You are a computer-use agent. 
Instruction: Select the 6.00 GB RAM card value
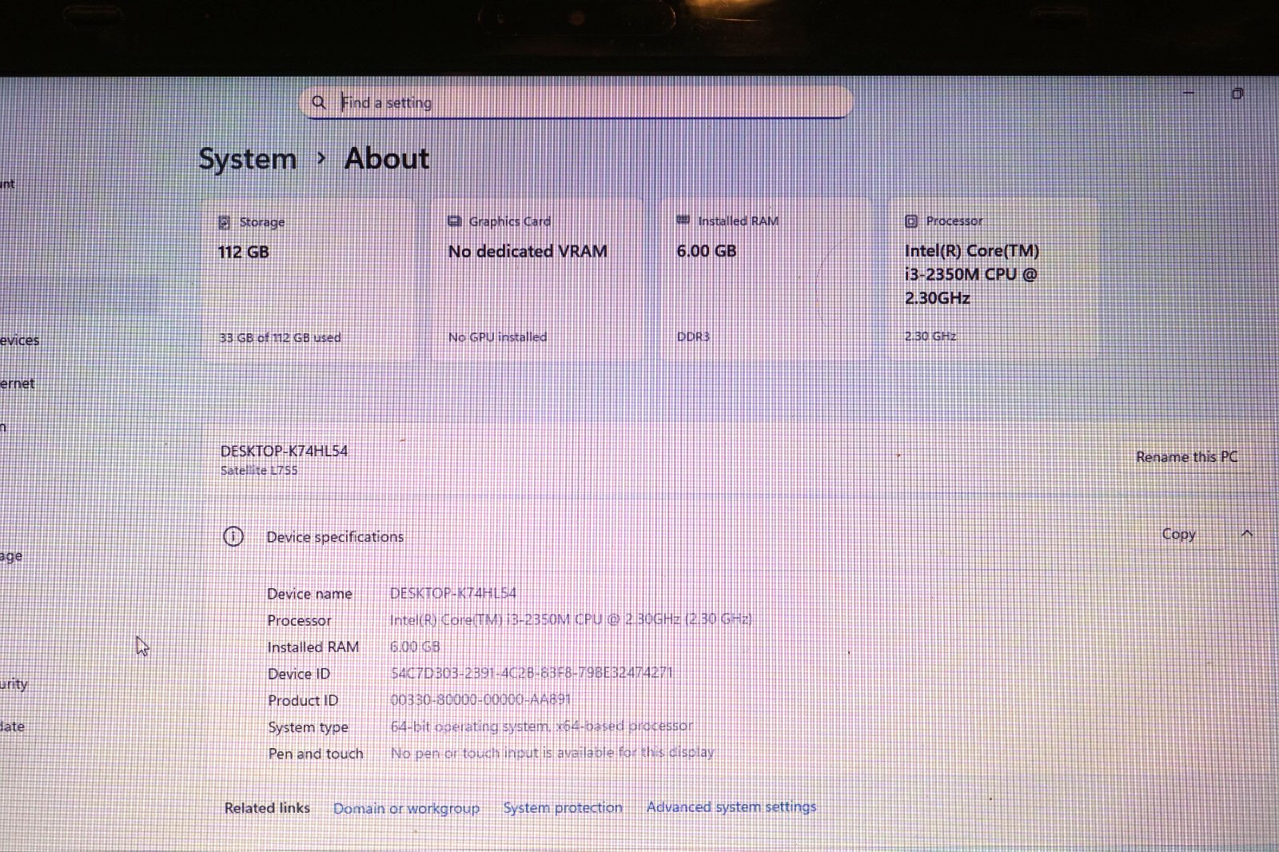pos(707,251)
